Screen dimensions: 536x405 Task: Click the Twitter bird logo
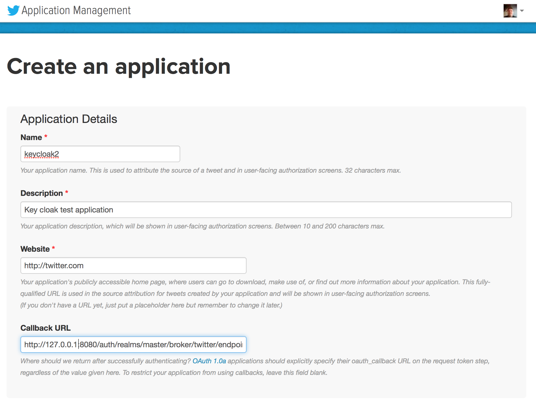[13, 10]
